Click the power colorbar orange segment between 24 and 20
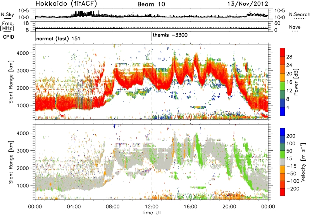This screenshot has height=215, width=310. click(x=282, y=69)
